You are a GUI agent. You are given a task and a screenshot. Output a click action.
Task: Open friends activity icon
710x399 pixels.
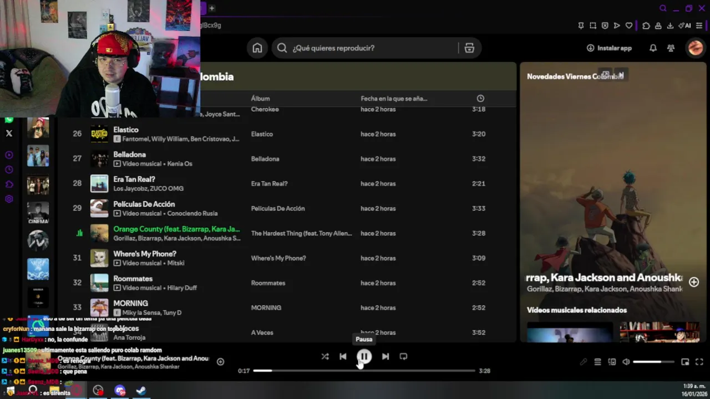(671, 48)
